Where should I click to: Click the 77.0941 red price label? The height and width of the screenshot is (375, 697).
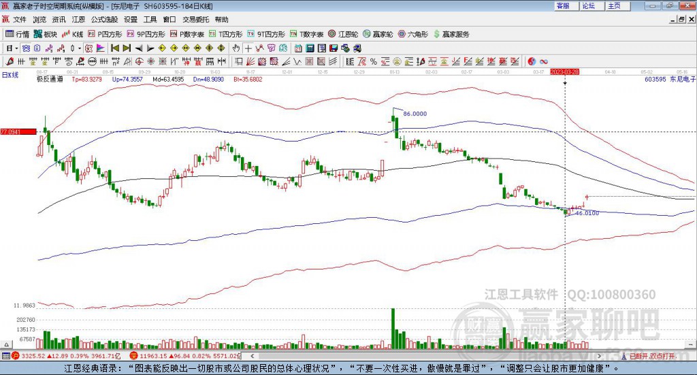click(18, 132)
